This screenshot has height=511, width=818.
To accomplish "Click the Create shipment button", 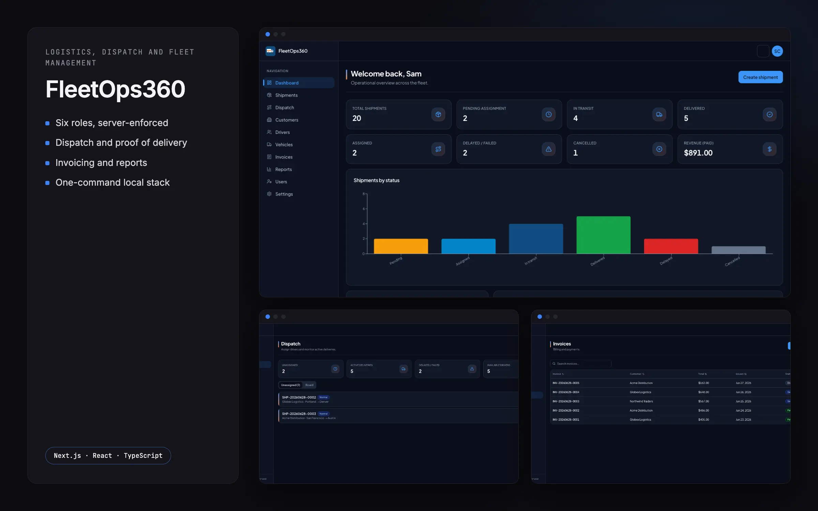I will tap(760, 77).
